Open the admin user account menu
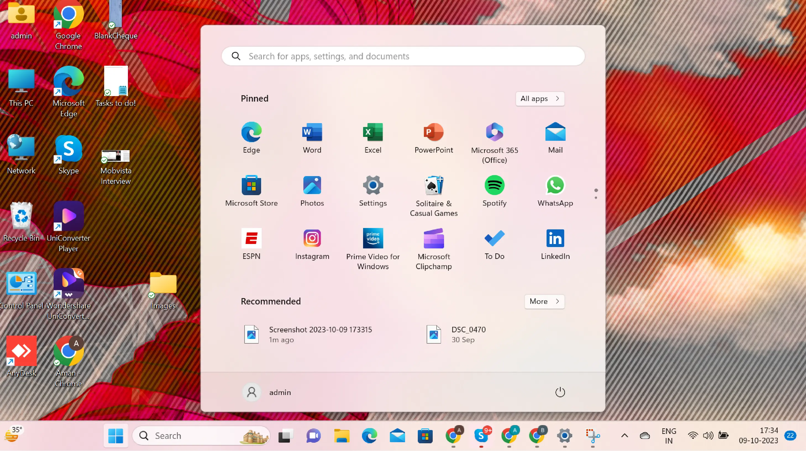The image size is (806, 451). (x=267, y=392)
